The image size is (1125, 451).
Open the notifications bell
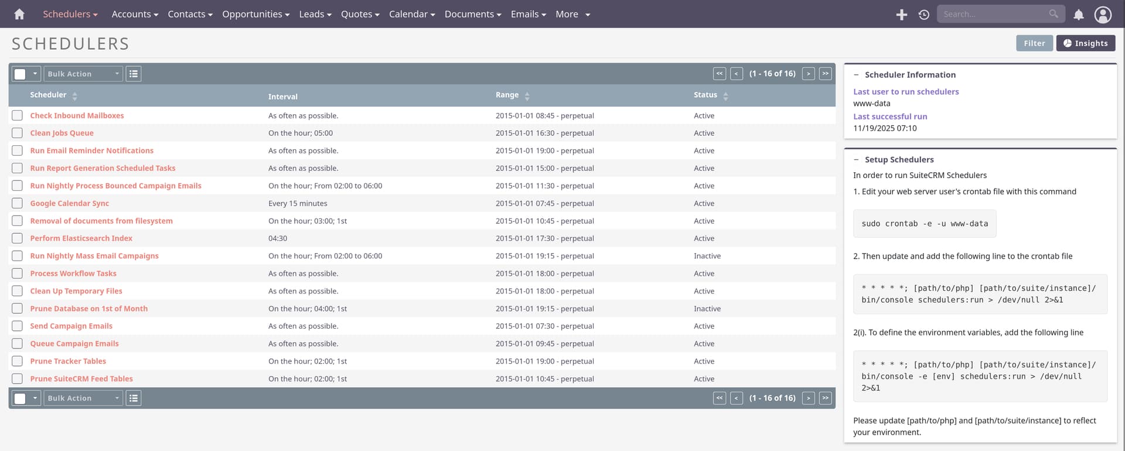click(1078, 15)
